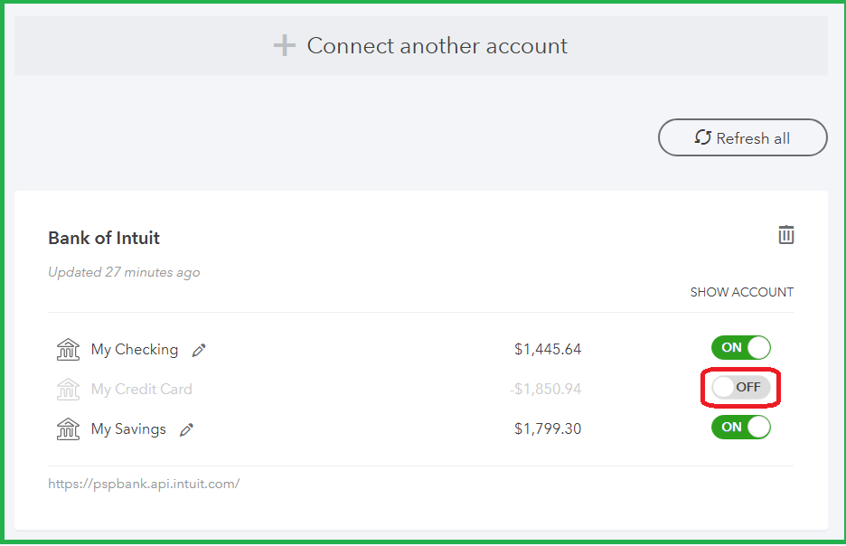This screenshot has height=546, width=846.
Task: Click the circular arrows icon in Refresh all
Action: click(x=702, y=137)
